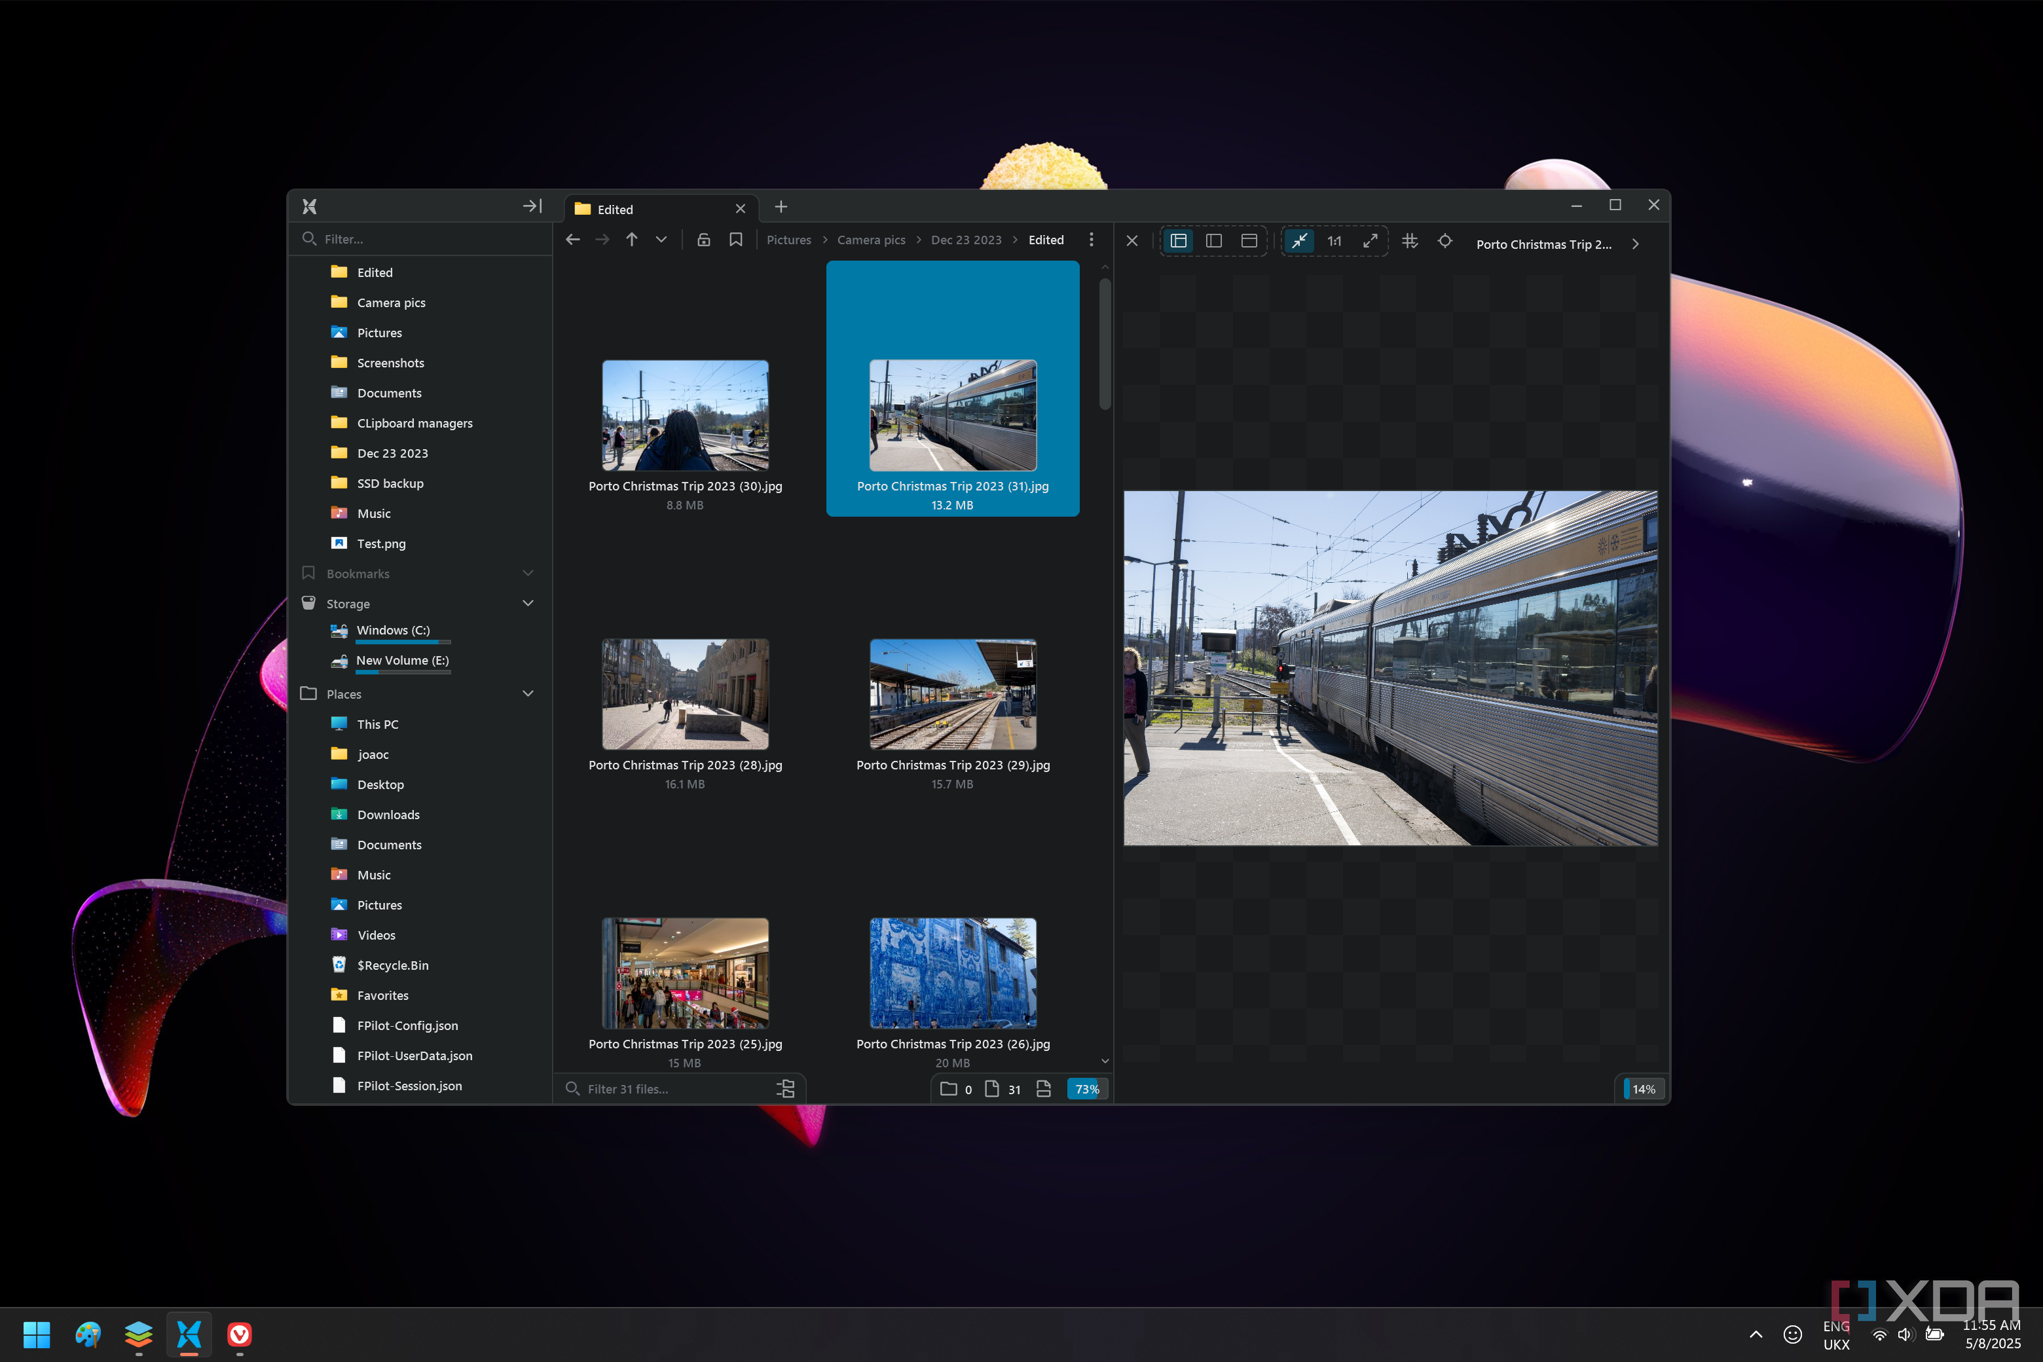The width and height of the screenshot is (2043, 1362).
Task: Click Pictures in the breadcrumb path
Action: (788, 240)
